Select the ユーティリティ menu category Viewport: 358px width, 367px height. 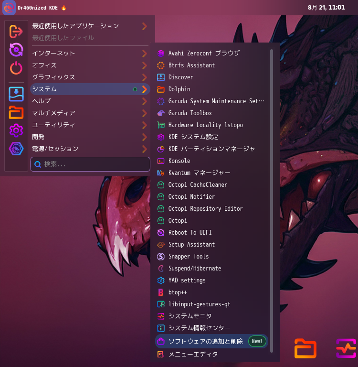point(90,125)
